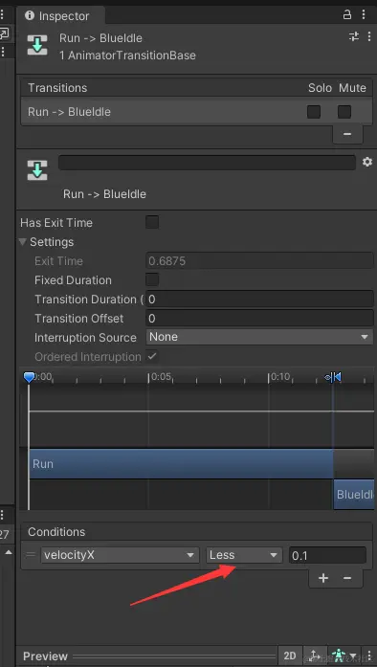Click the Conditions list header
The height and width of the screenshot is (667, 377).
click(196, 532)
